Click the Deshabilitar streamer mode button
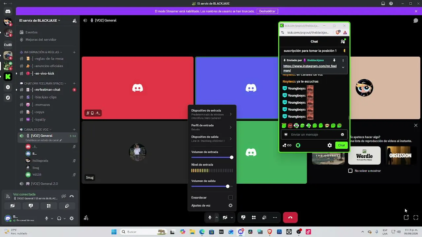Screen dimensions: 422x237 pyautogui.click(x=267, y=11)
